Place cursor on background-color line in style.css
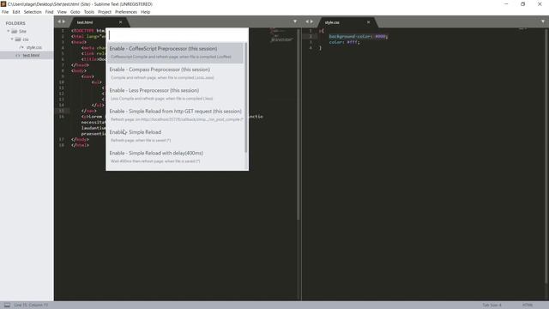The width and height of the screenshot is (549, 309). pyautogui.click(x=359, y=36)
